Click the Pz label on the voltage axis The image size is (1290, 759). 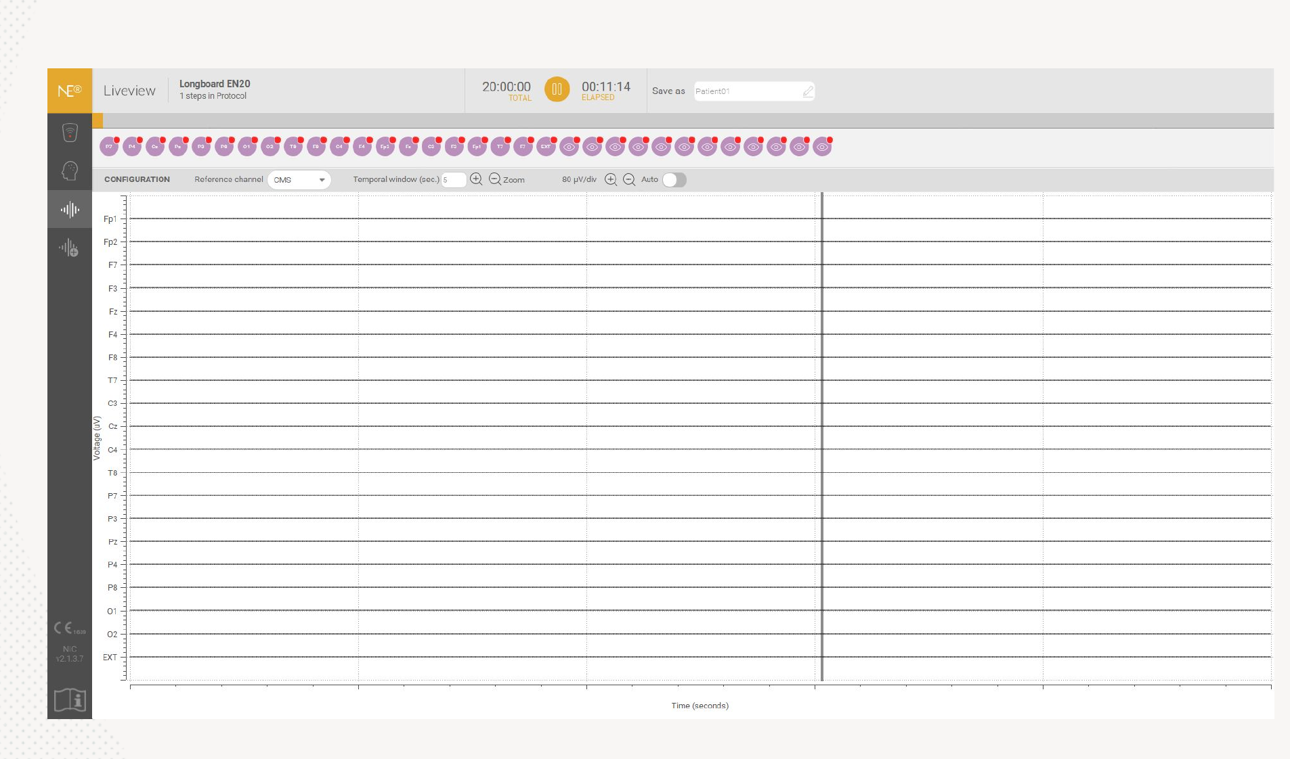click(x=113, y=542)
